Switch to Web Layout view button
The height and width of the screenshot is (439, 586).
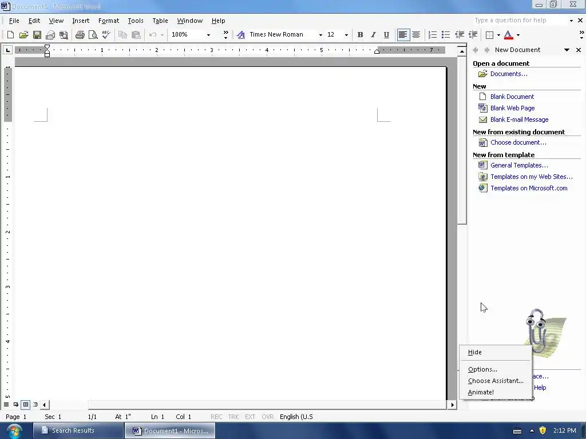tap(15, 404)
